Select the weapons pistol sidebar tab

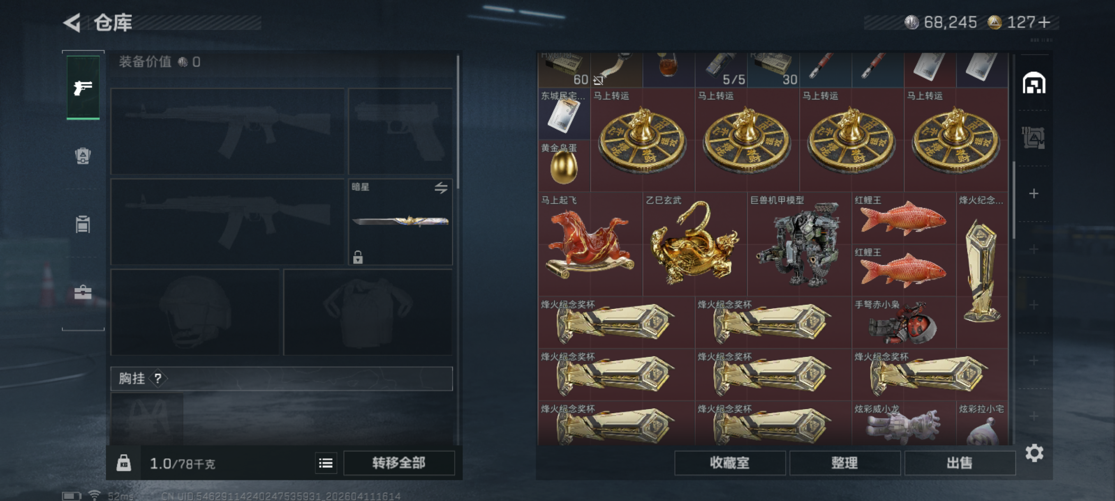tap(83, 88)
